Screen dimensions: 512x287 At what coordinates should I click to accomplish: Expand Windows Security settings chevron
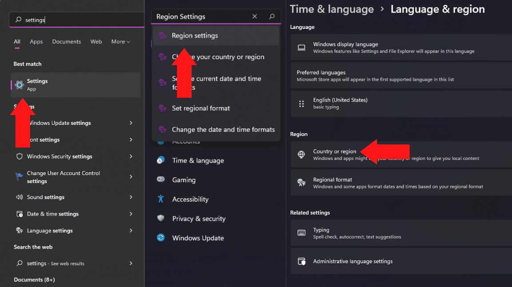[x=131, y=156]
